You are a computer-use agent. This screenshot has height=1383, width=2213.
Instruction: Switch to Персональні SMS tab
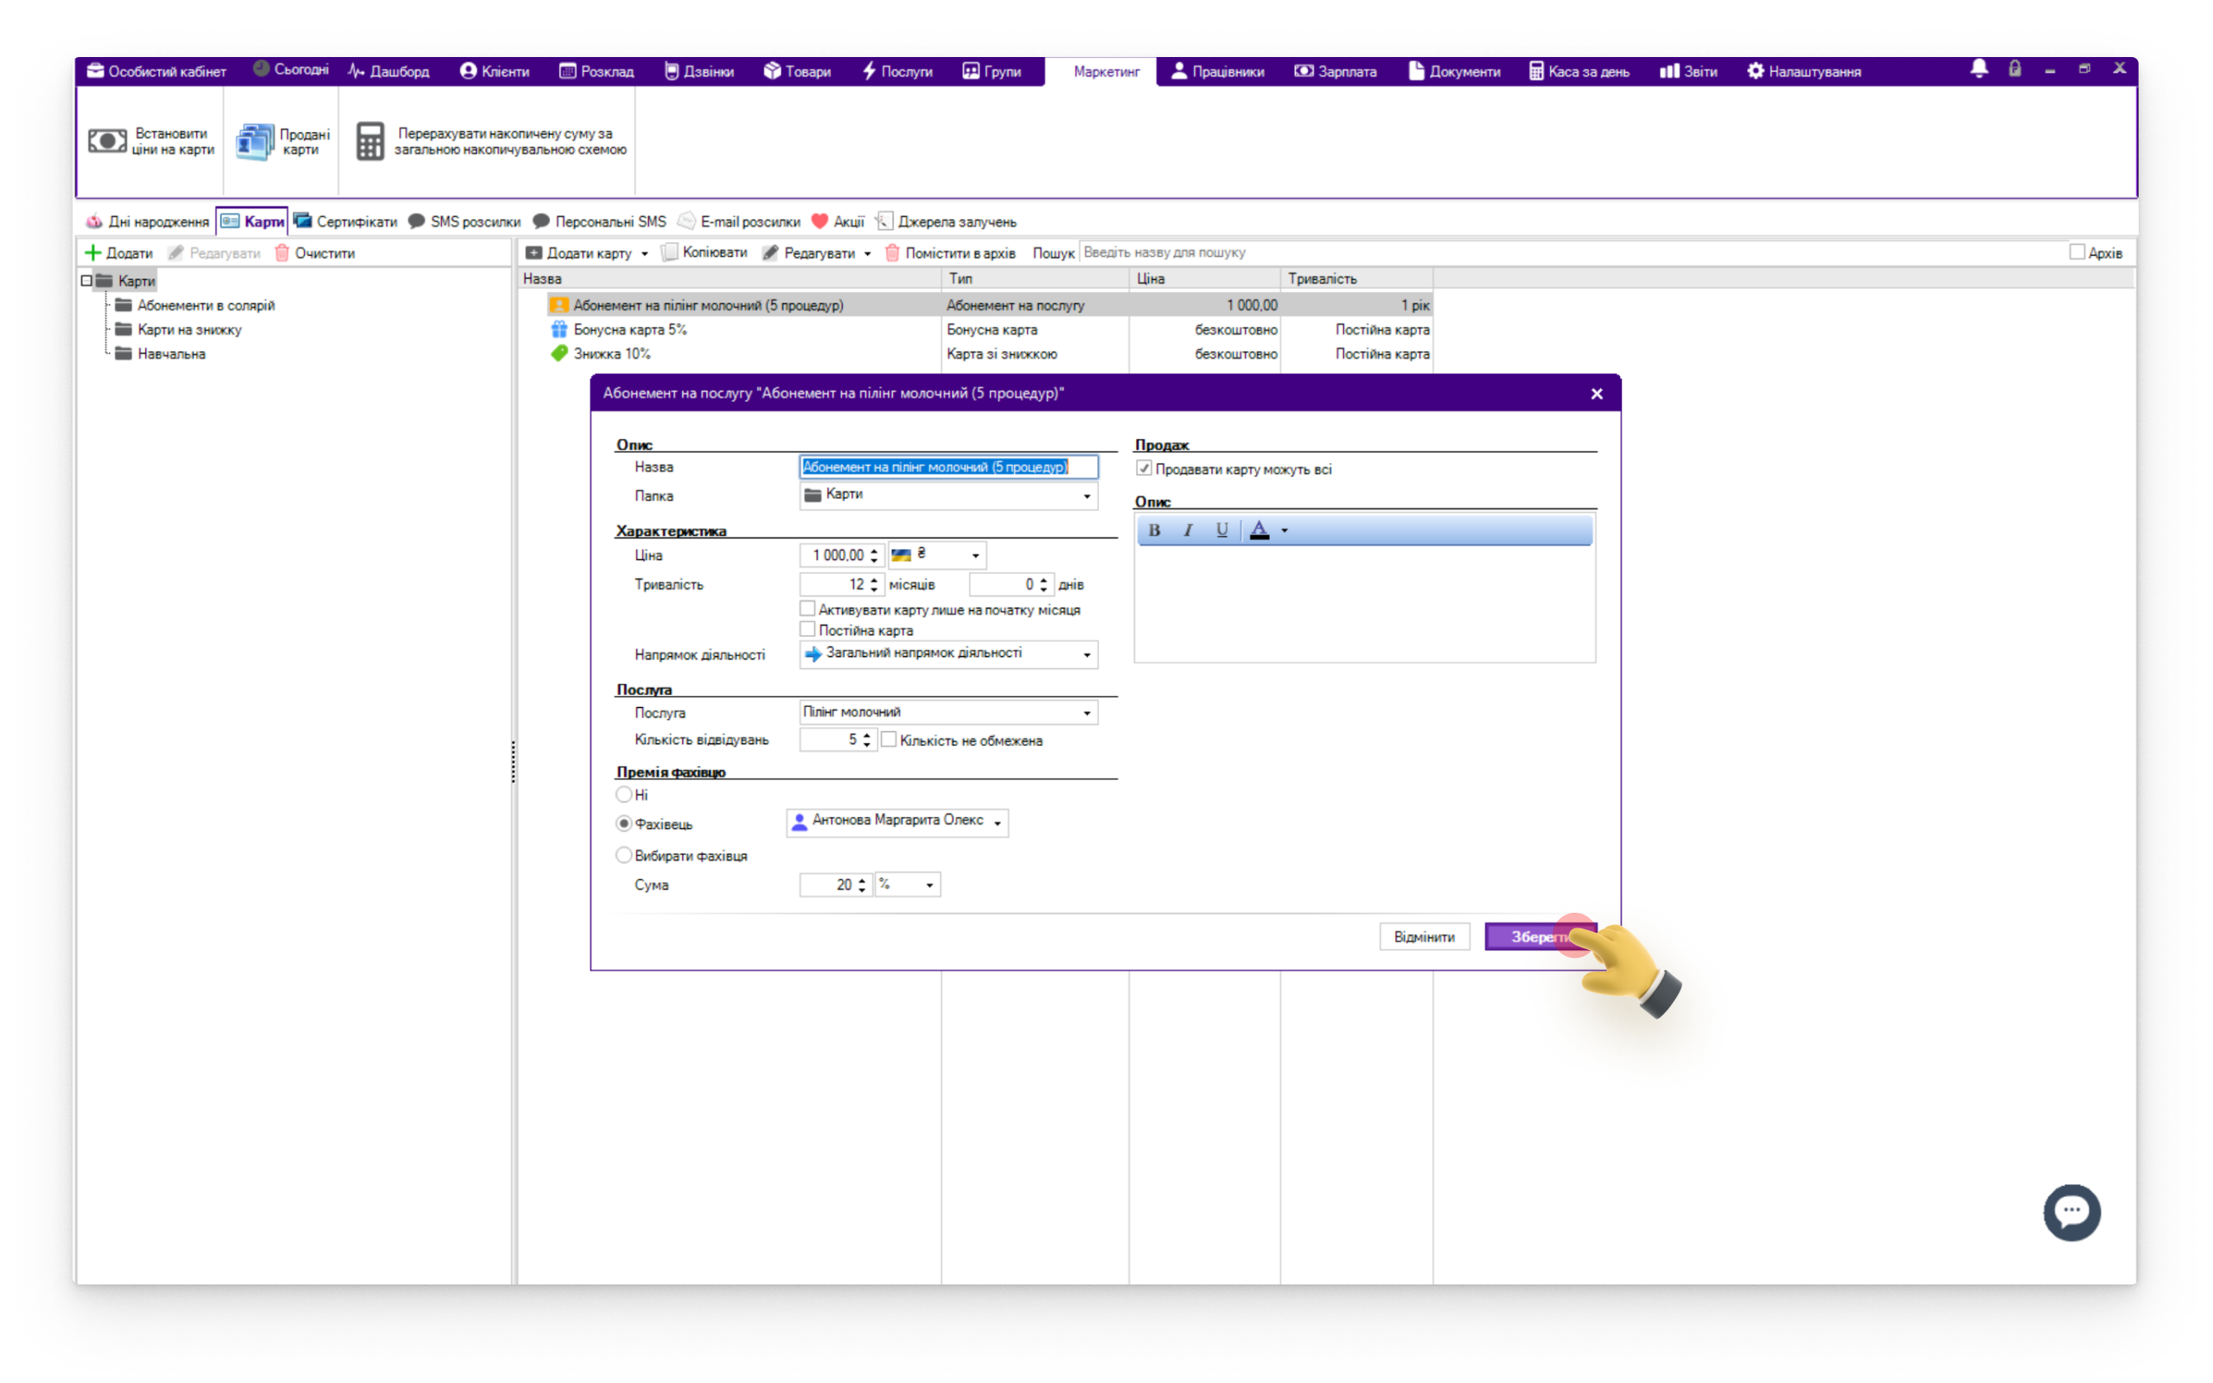pyautogui.click(x=600, y=221)
